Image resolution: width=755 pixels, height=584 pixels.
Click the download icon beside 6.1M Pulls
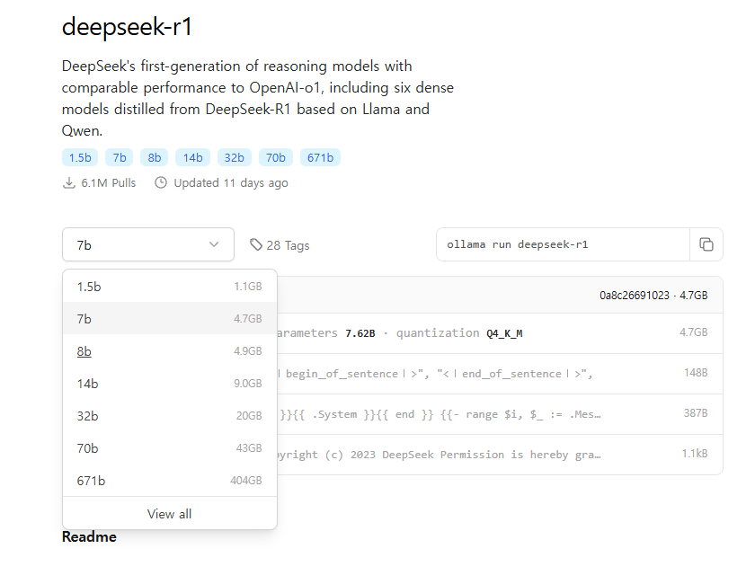point(68,182)
